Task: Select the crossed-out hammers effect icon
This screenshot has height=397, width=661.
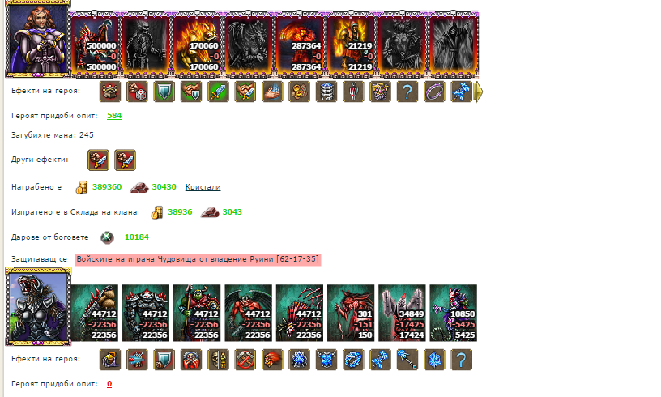Action: [x=245, y=360]
